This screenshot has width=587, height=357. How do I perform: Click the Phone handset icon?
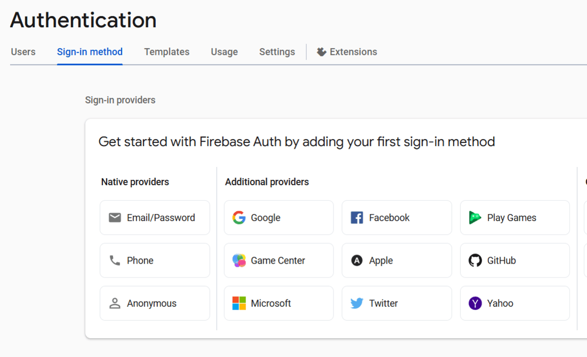coord(115,260)
